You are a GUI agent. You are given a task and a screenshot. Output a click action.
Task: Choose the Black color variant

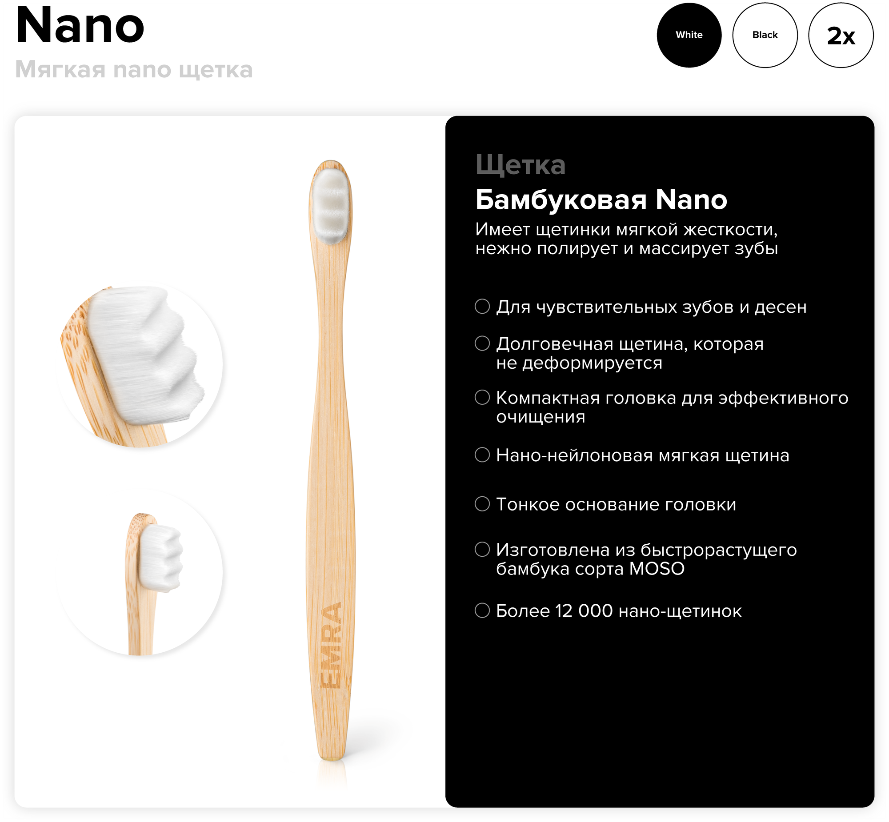tap(765, 35)
